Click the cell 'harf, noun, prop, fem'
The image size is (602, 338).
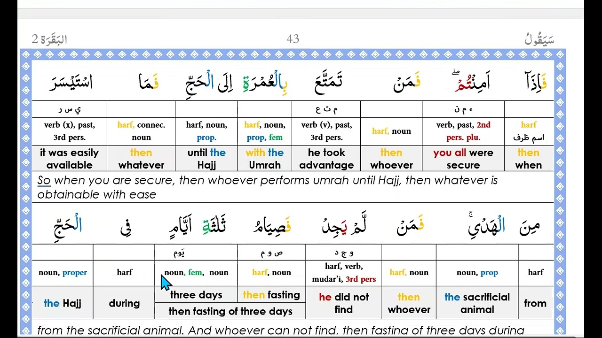coord(265,131)
